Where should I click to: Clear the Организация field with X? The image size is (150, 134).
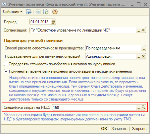pos(143,30)
